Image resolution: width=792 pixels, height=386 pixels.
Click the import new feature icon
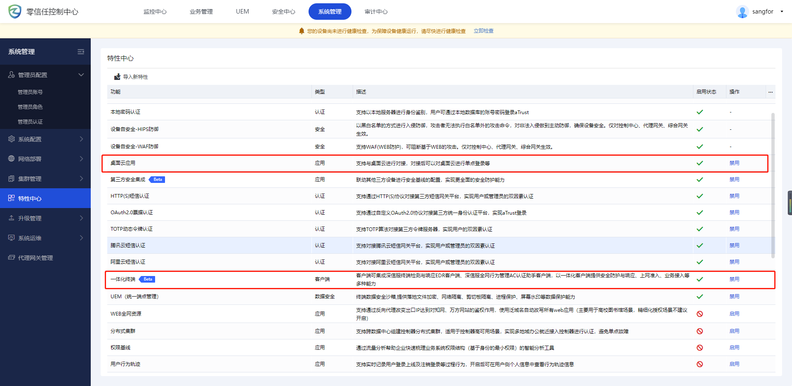pos(117,77)
